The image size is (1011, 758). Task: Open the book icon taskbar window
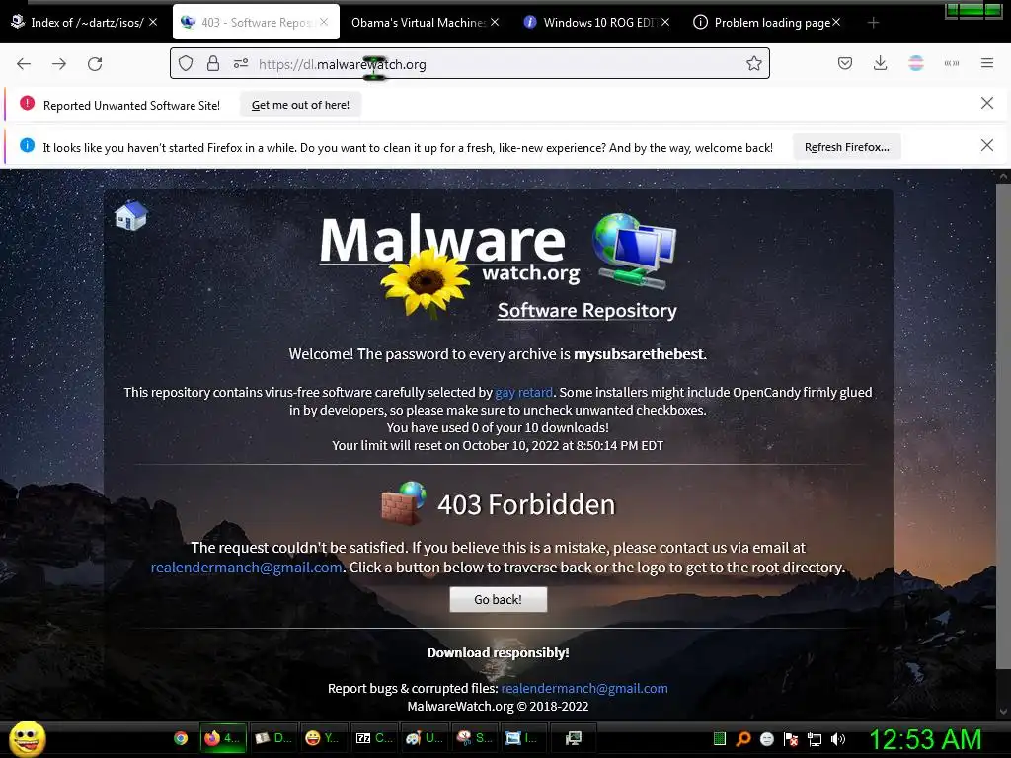(272, 738)
